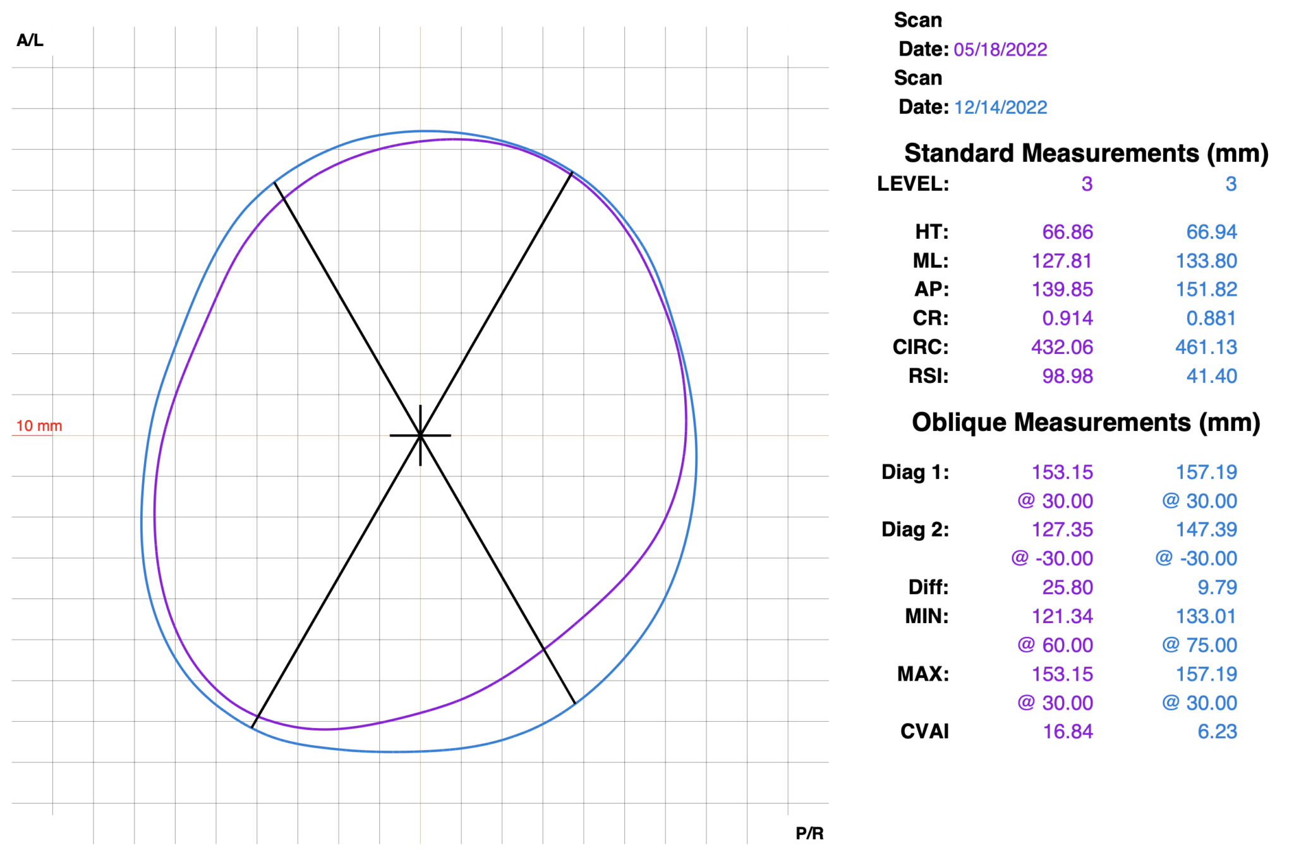The width and height of the screenshot is (1294, 855).
Task: Click the purple ML value 127.81
Action: pyautogui.click(x=1061, y=261)
